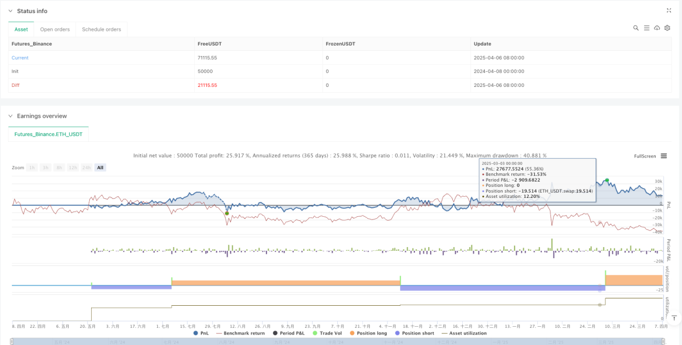Screen dimensions: 682x345
Task: Hide the Position long legend series
Action: coord(369,333)
